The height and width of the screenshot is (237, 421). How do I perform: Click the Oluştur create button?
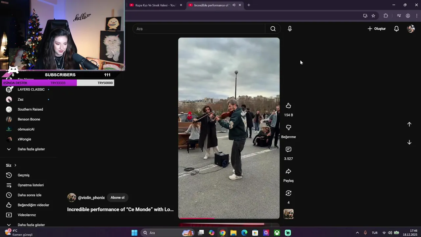tap(377, 29)
